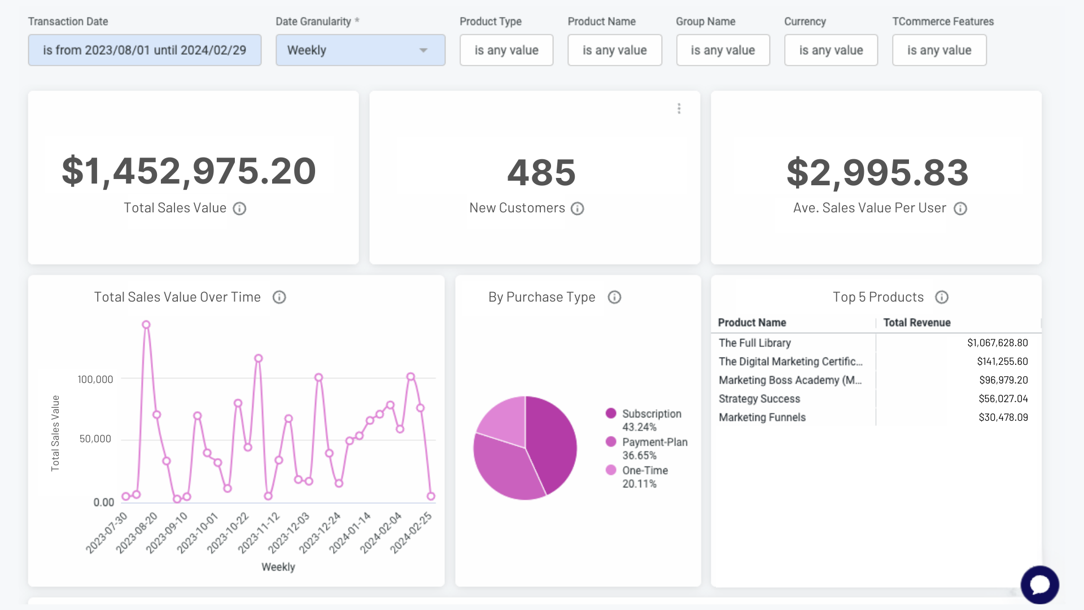This screenshot has width=1084, height=610.
Task: Open info icon beside Ave. Sales Value Per User
Action: 960,208
